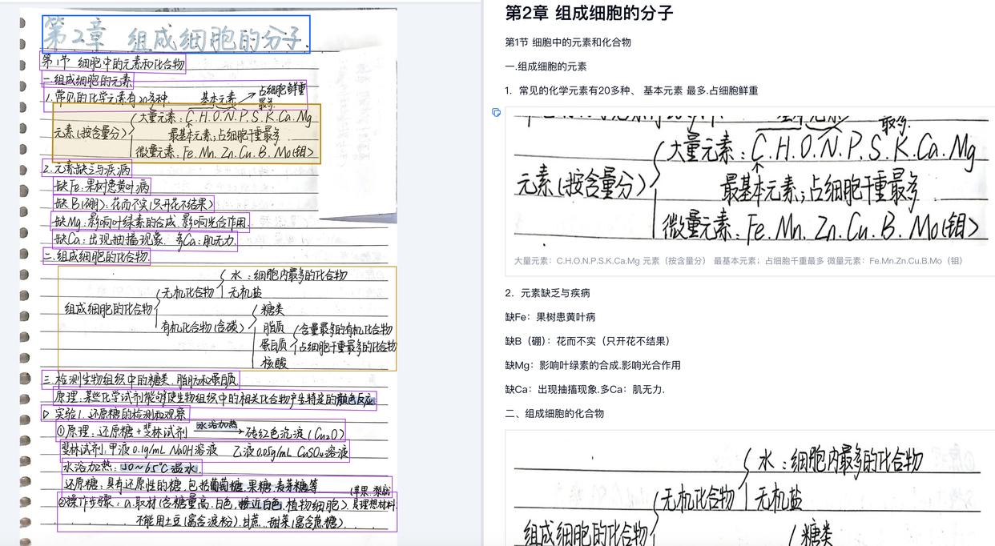Select handwritten region 实验1.还原糖的检测和观察

[x=115, y=414]
